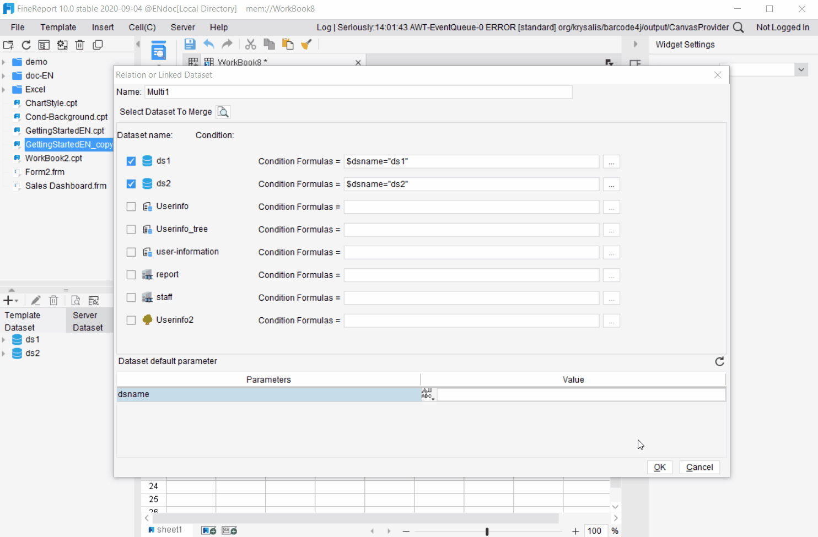Expand the demo folder in file tree
Viewport: 818px width, 537px height.
tap(4, 62)
